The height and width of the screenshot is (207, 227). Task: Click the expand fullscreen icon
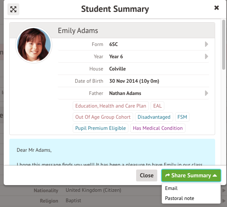13,9
